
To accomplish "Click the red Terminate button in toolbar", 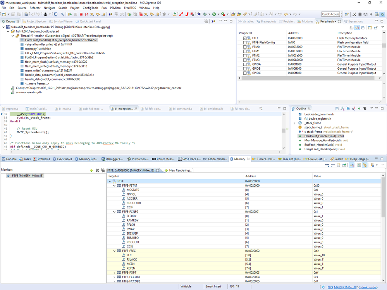I will (x=81, y=14).
